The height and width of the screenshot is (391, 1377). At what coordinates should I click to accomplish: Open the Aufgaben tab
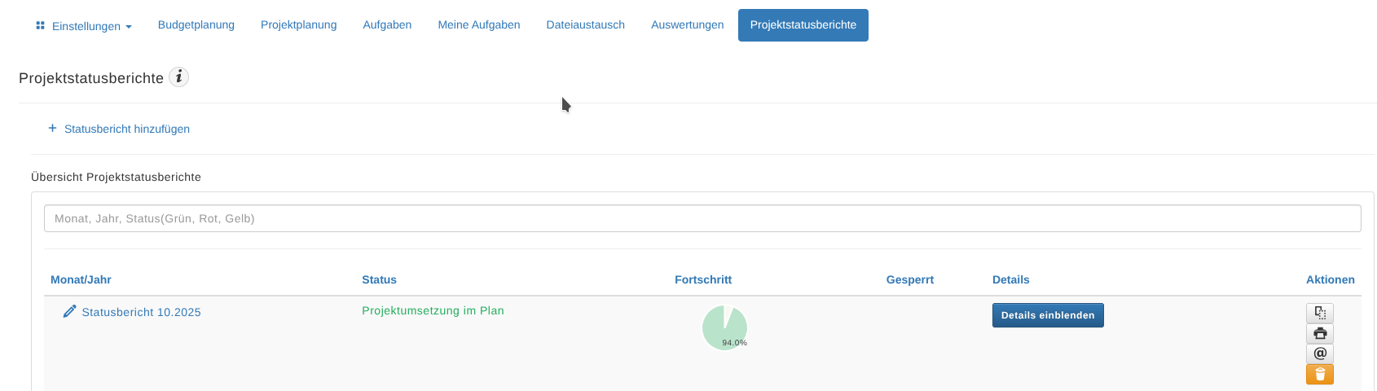click(387, 25)
